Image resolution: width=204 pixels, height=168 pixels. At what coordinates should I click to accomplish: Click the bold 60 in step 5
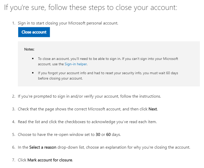click(x=108, y=134)
